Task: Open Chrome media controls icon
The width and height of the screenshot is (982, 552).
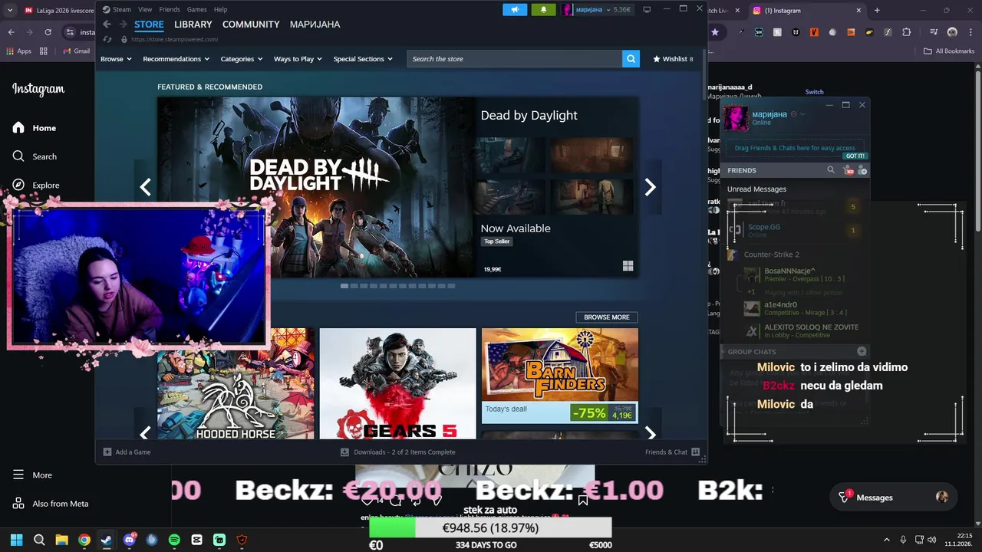Action: [x=934, y=32]
